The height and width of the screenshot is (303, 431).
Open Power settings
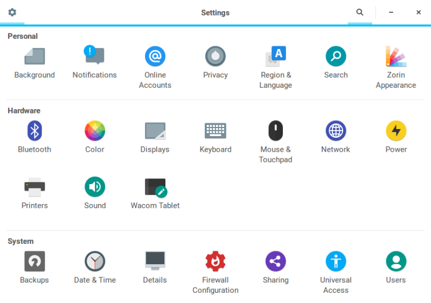(x=396, y=131)
